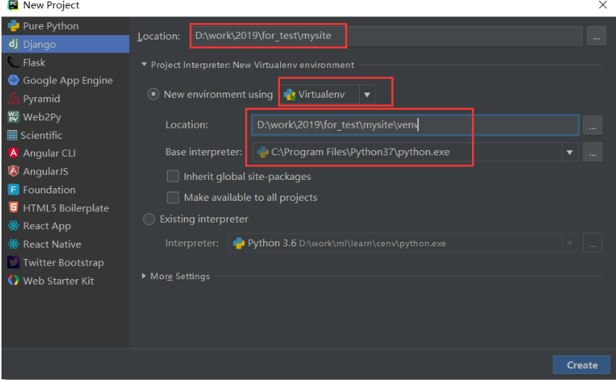Click the HTML5 Boilerplate icon
Screen dimensions: 616x380
13,208
